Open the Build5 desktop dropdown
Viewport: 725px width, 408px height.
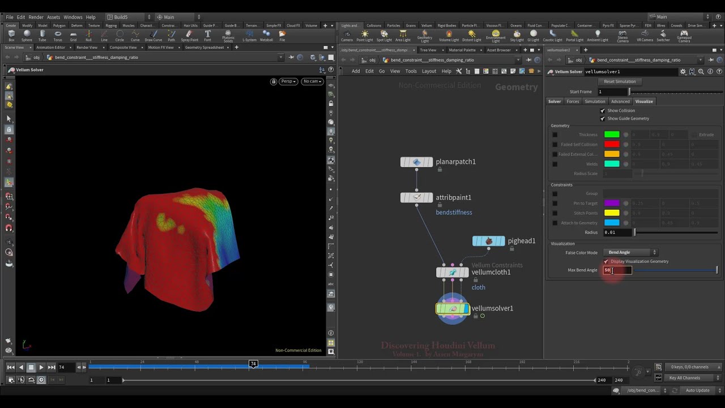coord(128,17)
